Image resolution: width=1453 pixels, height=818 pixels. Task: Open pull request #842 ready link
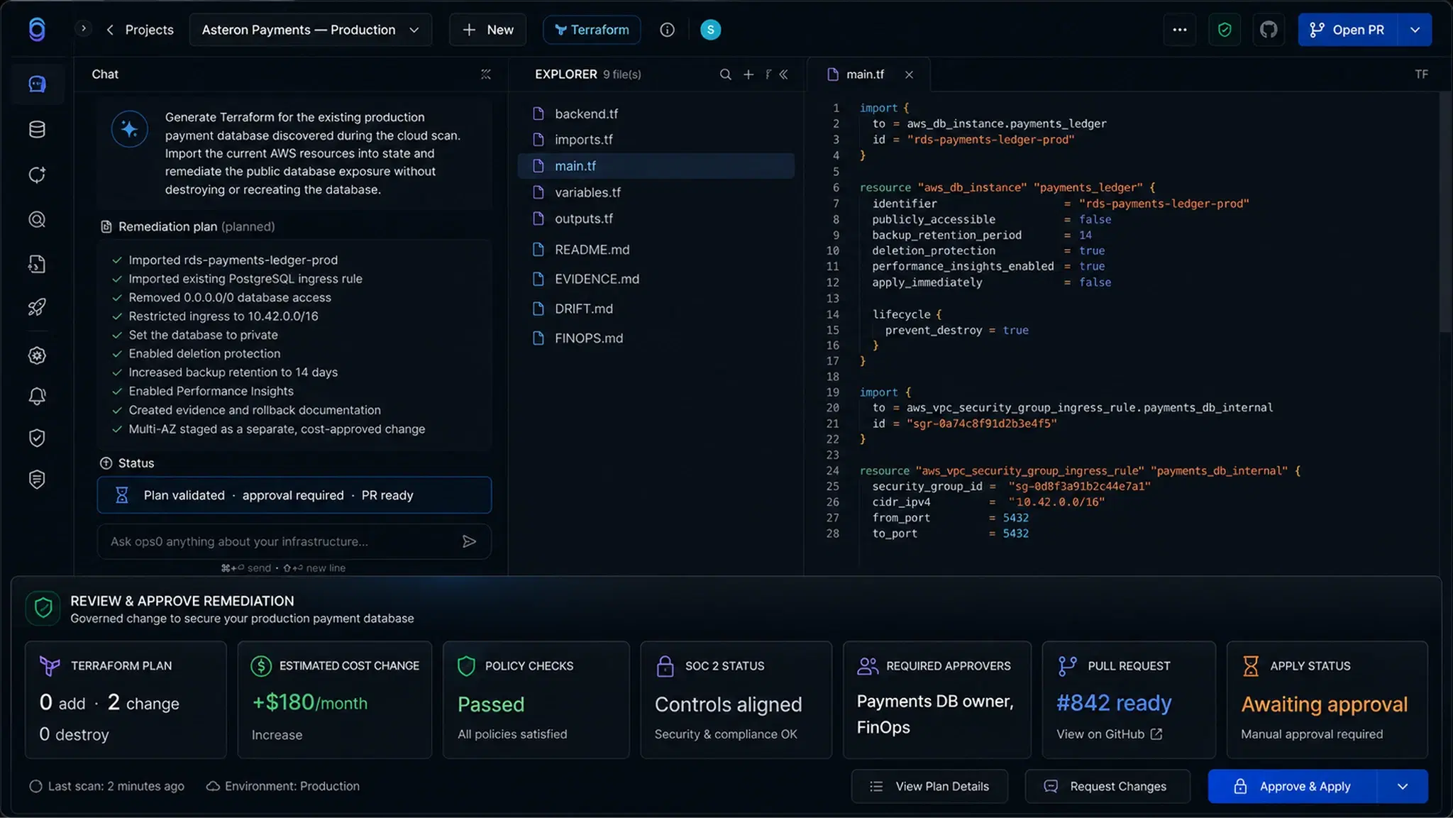(x=1114, y=703)
